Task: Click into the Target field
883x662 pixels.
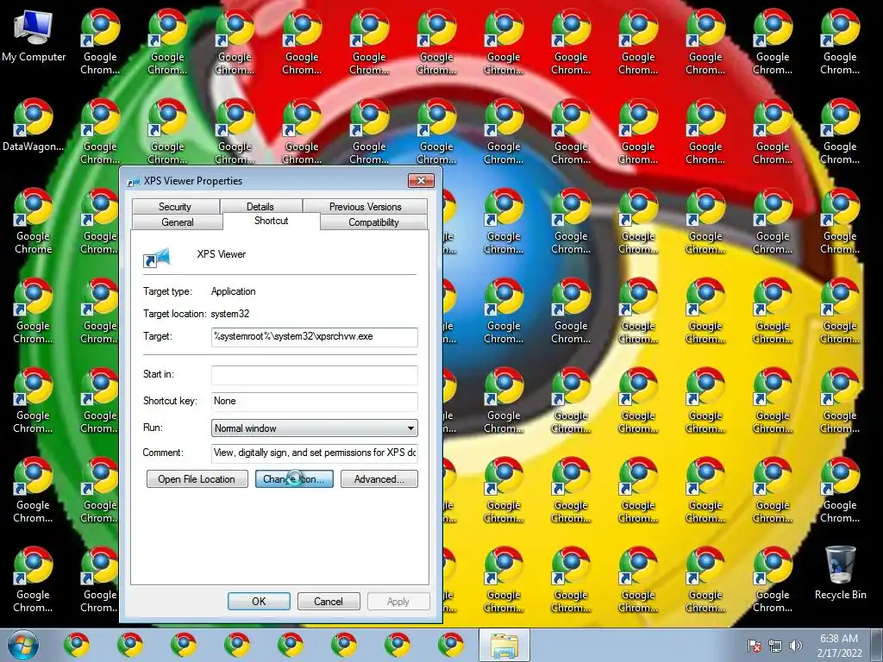Action: [x=314, y=337]
